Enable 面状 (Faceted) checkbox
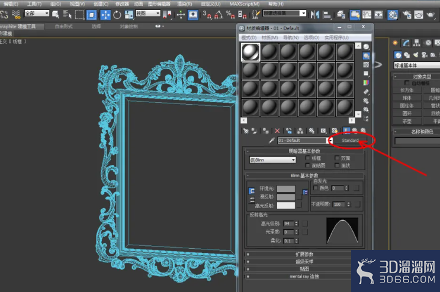The image size is (440, 292). [x=337, y=166]
